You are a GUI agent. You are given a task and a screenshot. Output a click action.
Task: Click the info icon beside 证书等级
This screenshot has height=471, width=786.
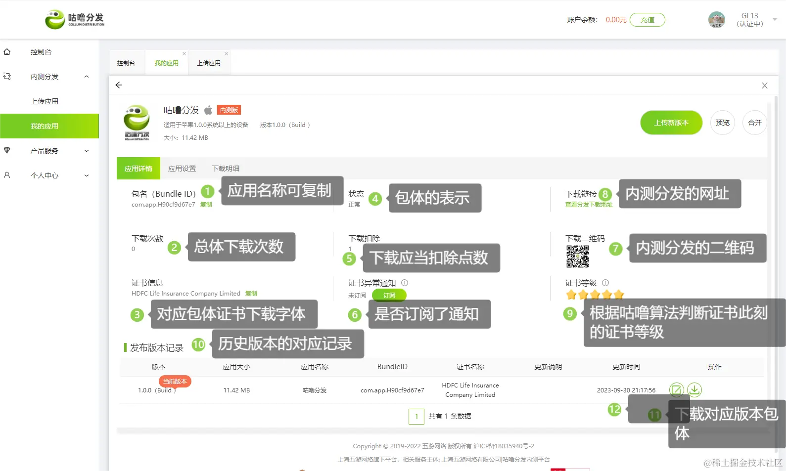(605, 283)
